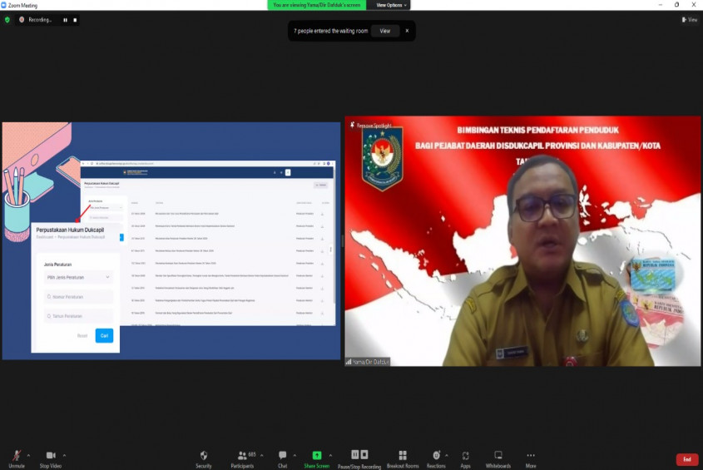Open the Participants panel
This screenshot has height=470, width=703.
click(x=243, y=456)
